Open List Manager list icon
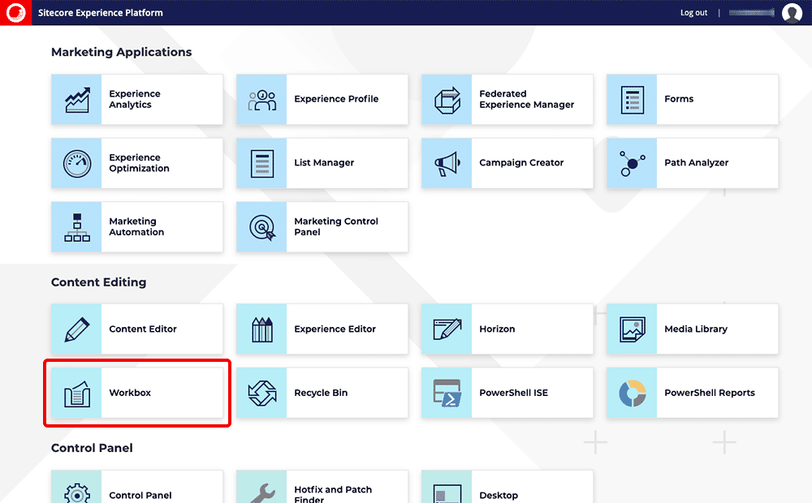 (x=262, y=163)
